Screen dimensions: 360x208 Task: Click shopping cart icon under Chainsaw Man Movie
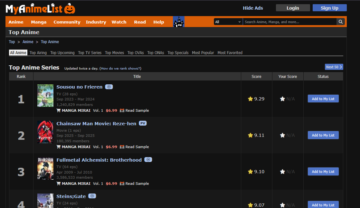[x=59, y=147]
